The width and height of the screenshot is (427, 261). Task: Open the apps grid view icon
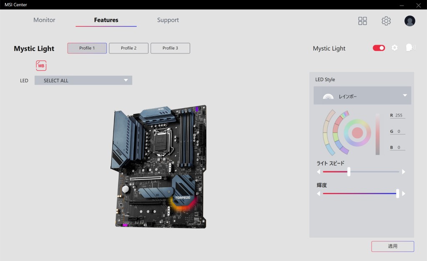(x=362, y=21)
